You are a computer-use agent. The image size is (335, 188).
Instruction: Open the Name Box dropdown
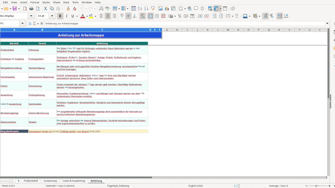point(23,24)
